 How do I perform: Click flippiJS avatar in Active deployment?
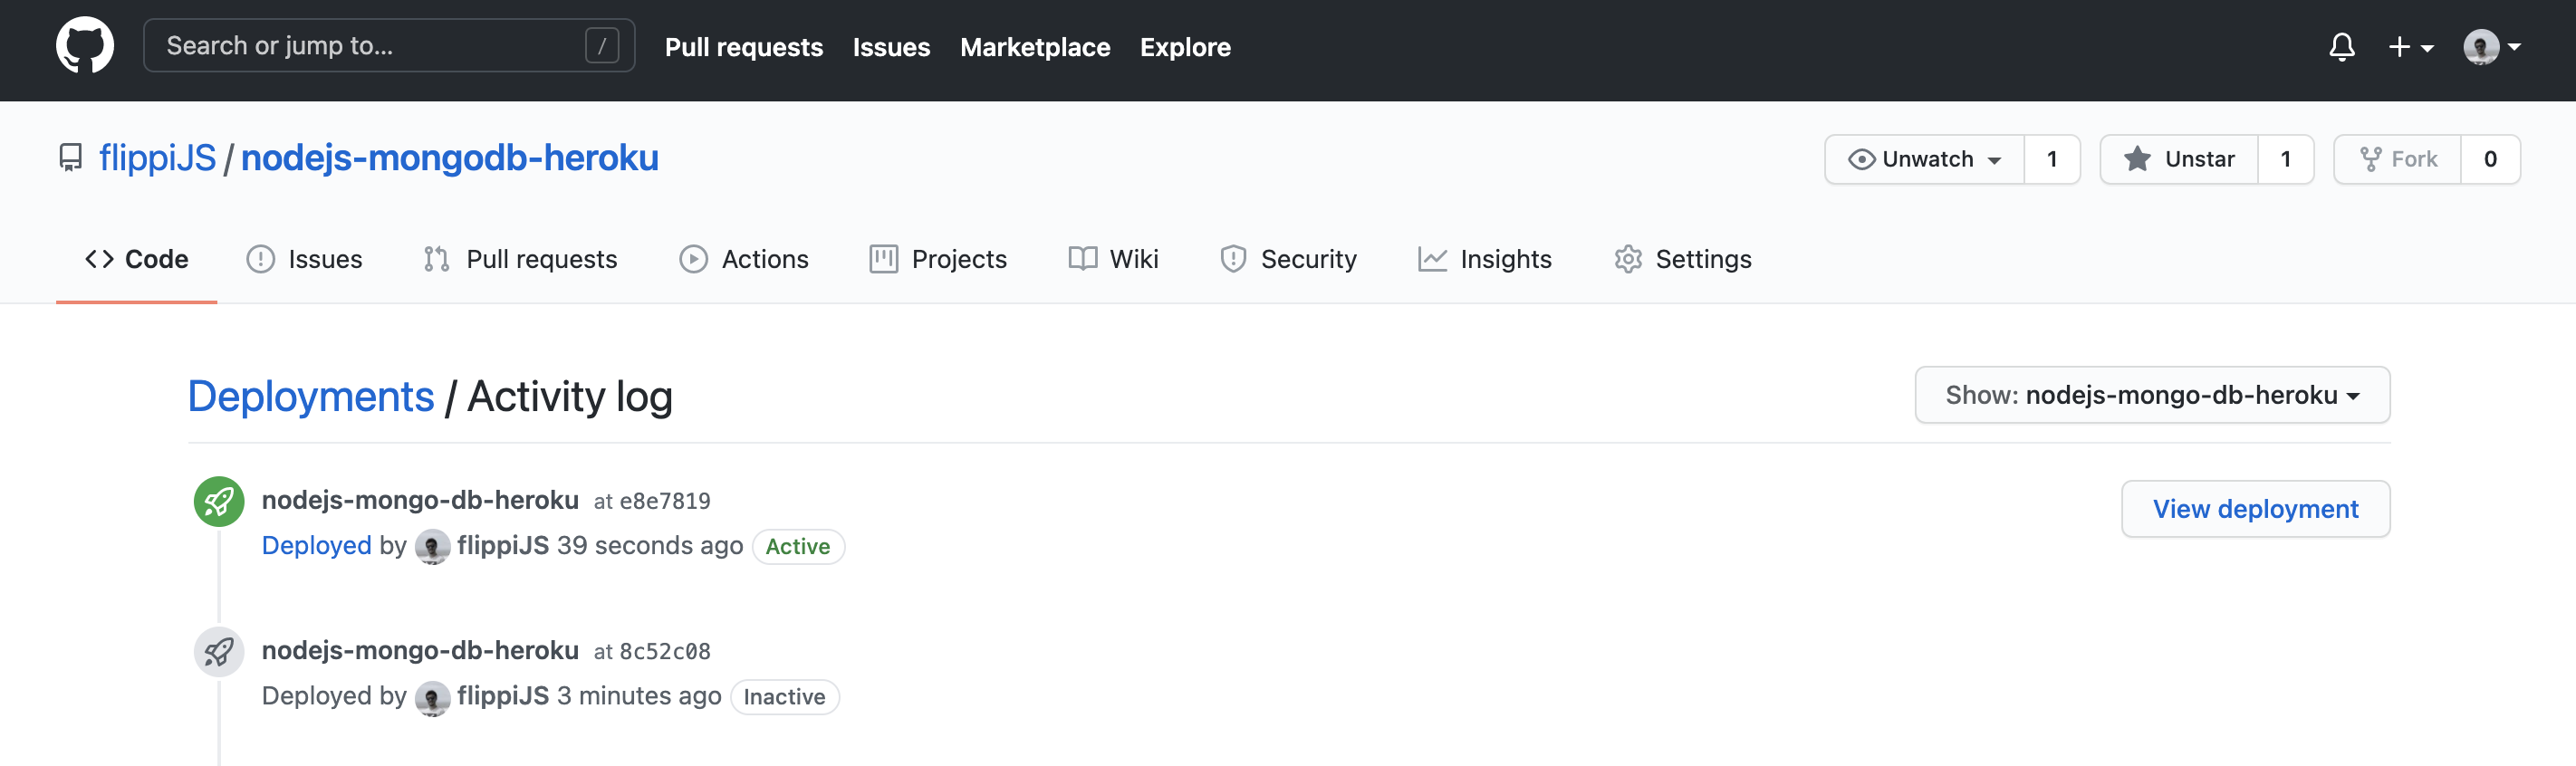coord(432,547)
